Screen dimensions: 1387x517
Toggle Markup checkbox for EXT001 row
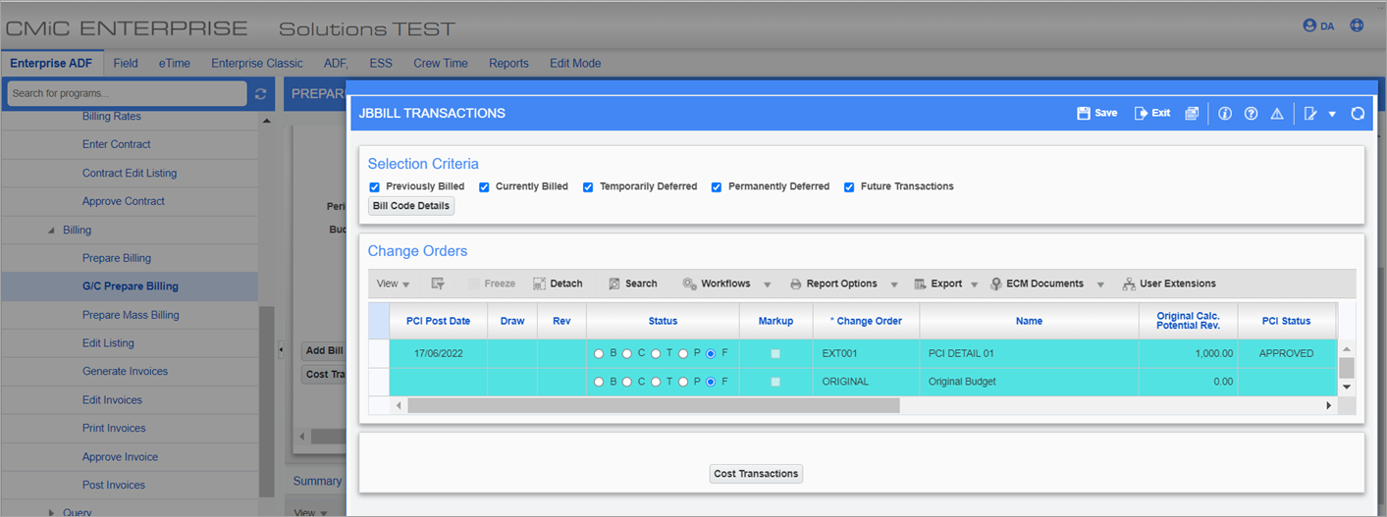[x=775, y=353]
